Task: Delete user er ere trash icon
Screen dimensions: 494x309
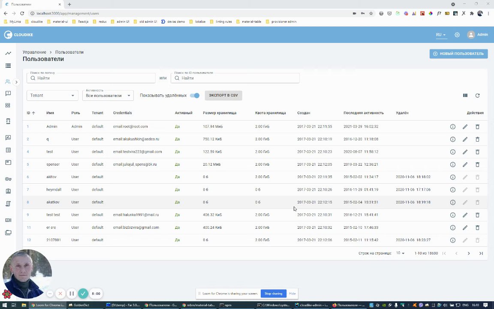Action: pyautogui.click(x=477, y=227)
